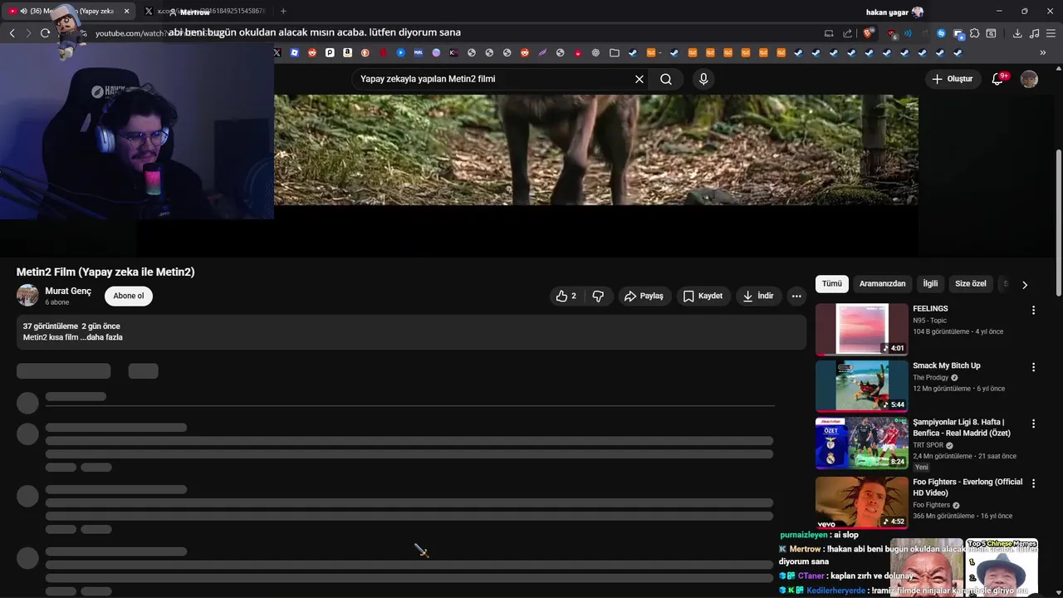Start voice search with microphone icon

click(x=703, y=79)
